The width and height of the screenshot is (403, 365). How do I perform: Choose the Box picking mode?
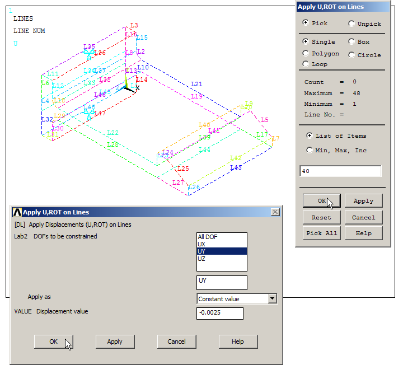click(352, 41)
